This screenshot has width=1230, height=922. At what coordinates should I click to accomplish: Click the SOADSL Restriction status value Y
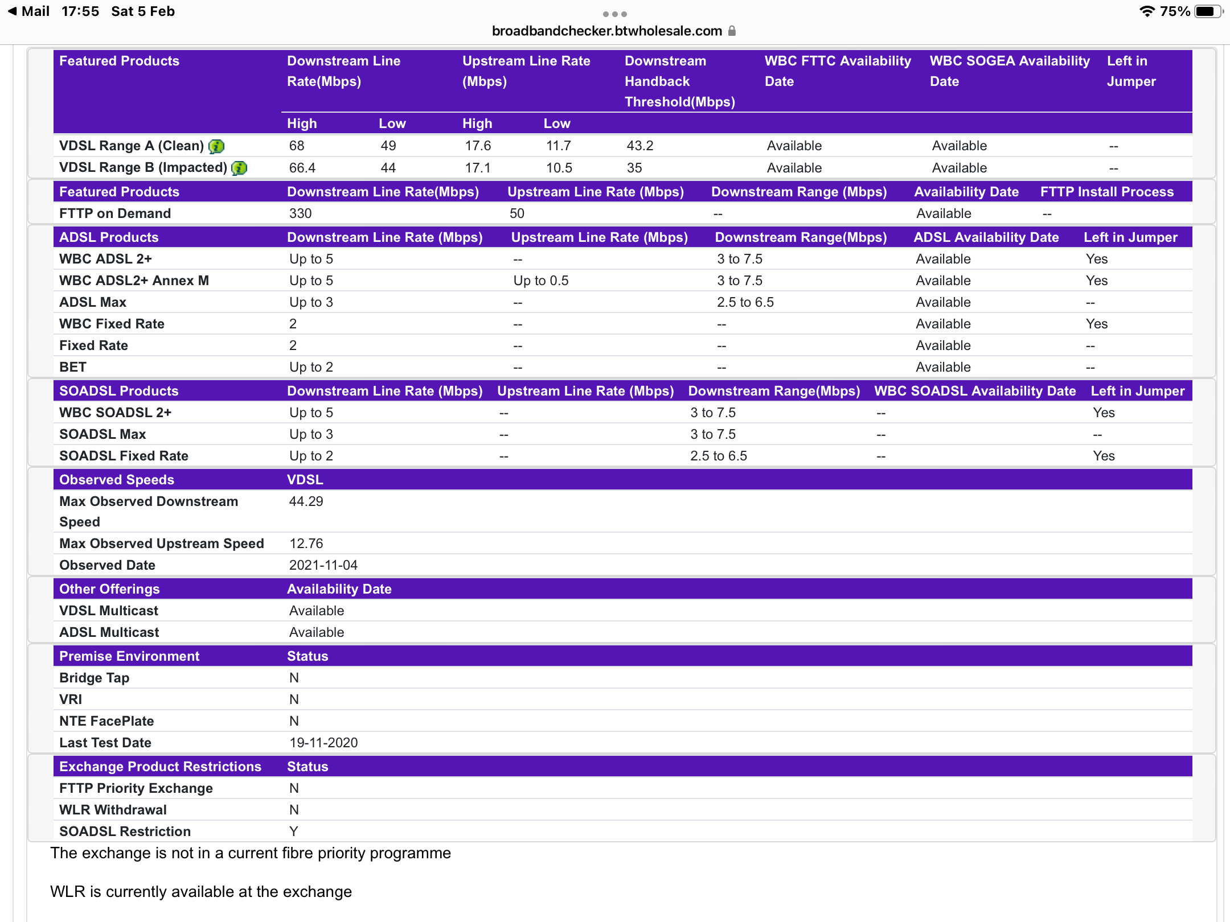(294, 832)
